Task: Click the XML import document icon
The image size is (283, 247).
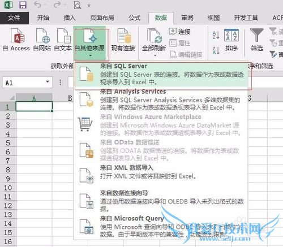Action: (87, 176)
